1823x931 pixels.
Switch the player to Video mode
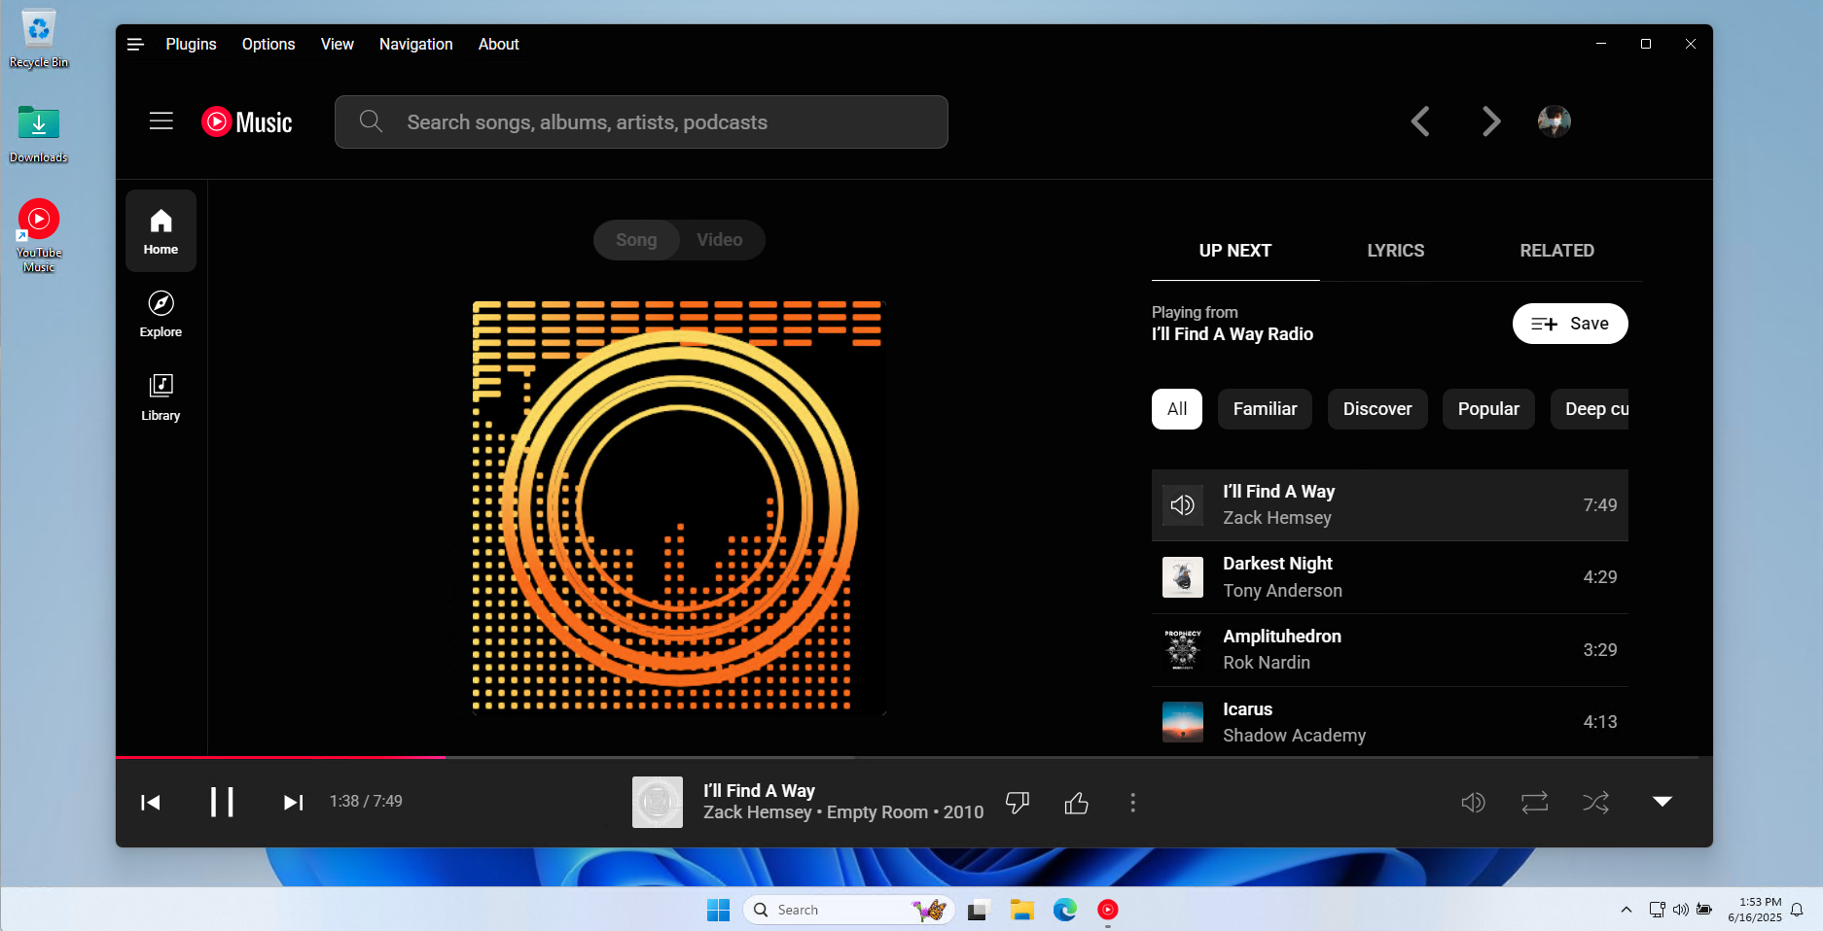[x=719, y=240]
